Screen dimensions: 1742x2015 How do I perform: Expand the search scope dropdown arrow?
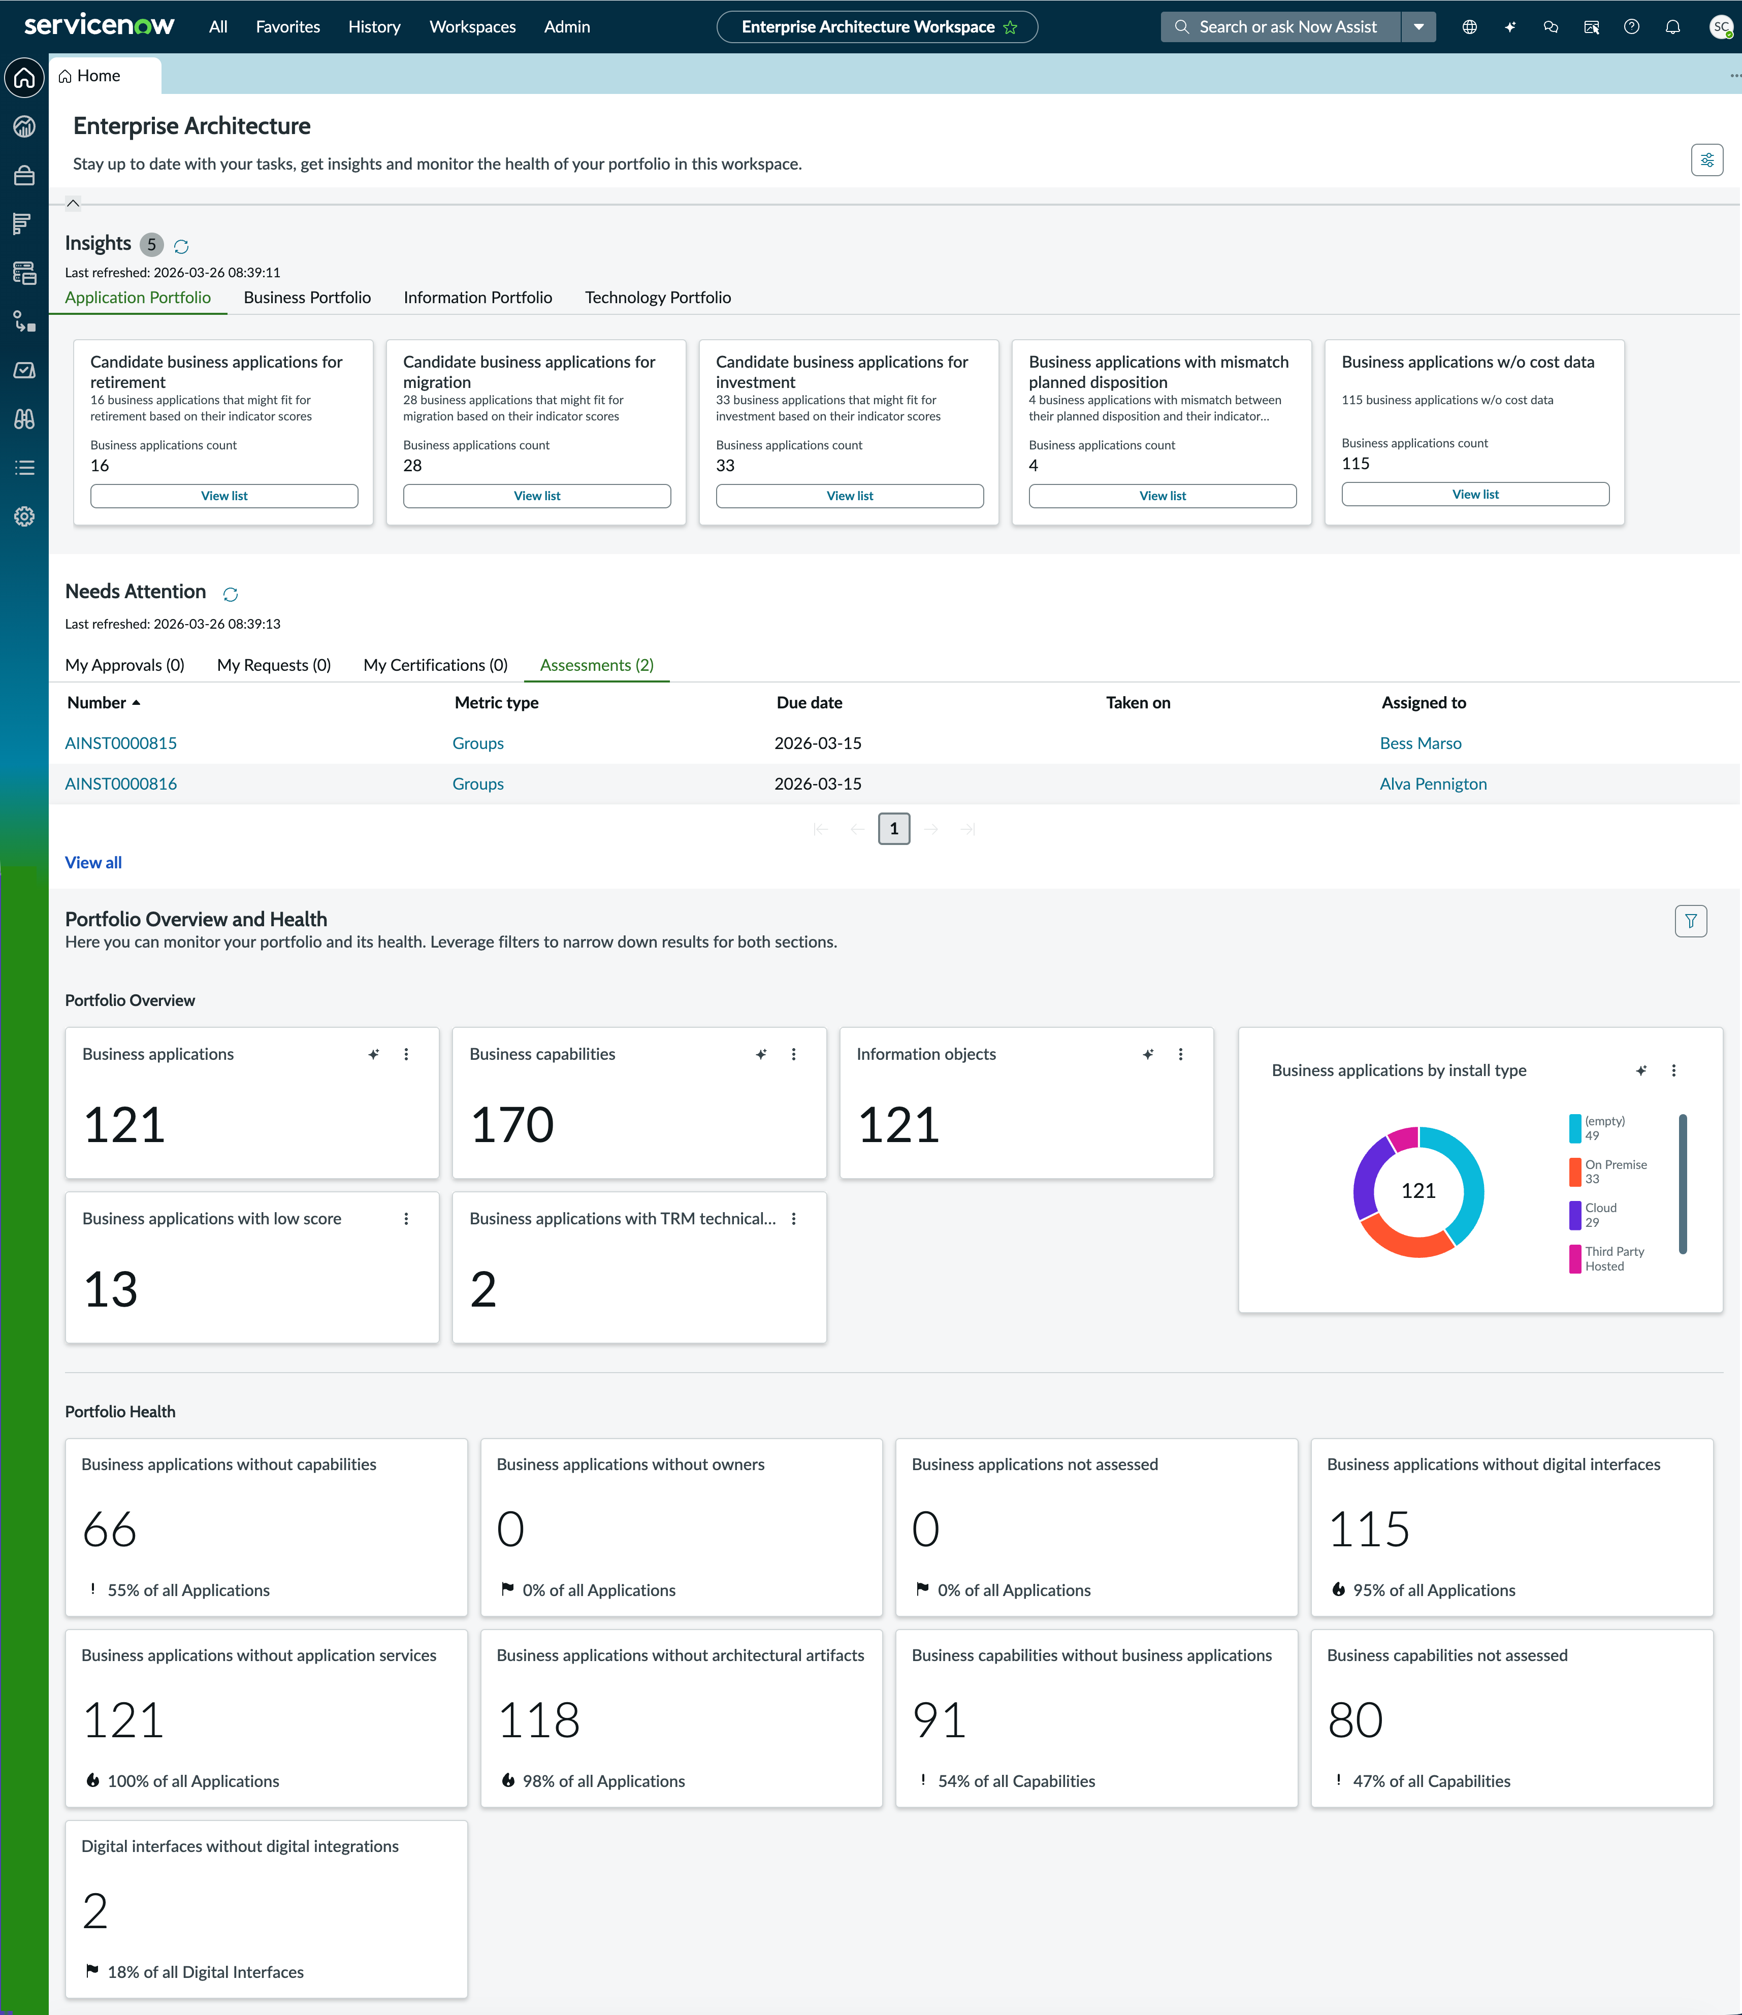click(x=1418, y=27)
